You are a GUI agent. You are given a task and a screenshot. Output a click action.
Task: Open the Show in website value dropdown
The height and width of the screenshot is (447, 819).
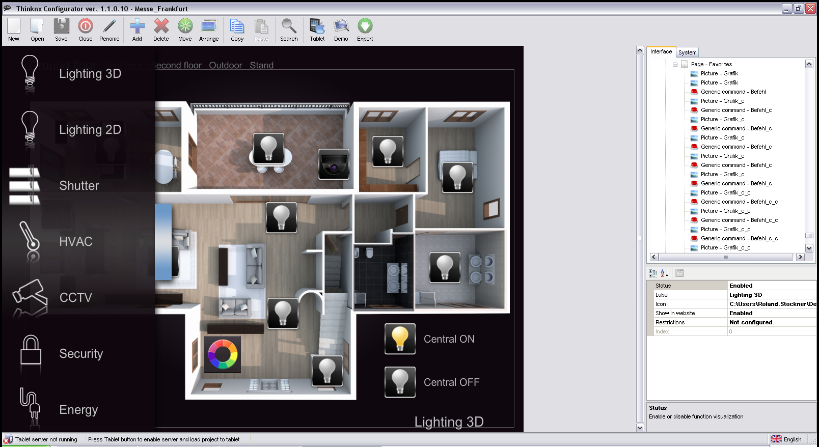pos(772,313)
